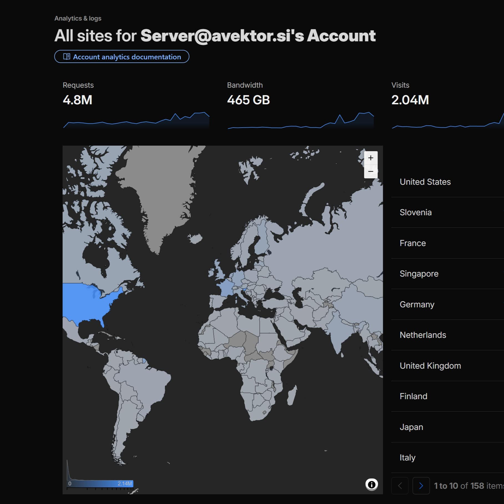Open the map info icon
504x504 pixels.
[x=371, y=484]
